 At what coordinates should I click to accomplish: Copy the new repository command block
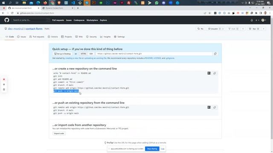(x=215, y=73)
